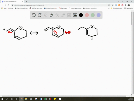Go back to previous page
134x101 pixels.
(x=2, y=5)
